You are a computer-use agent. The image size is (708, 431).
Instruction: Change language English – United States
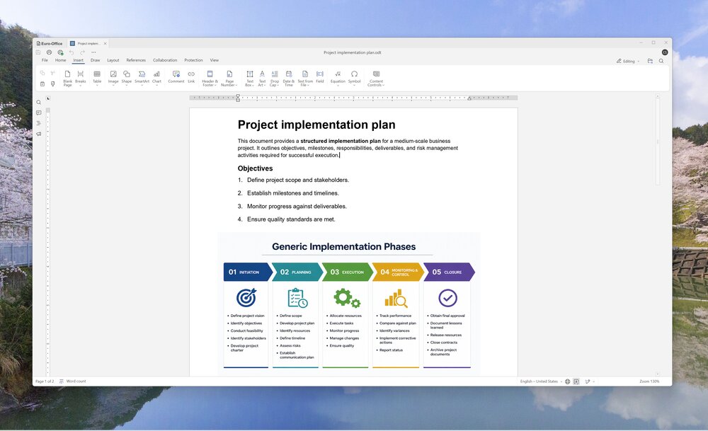[x=540, y=381]
